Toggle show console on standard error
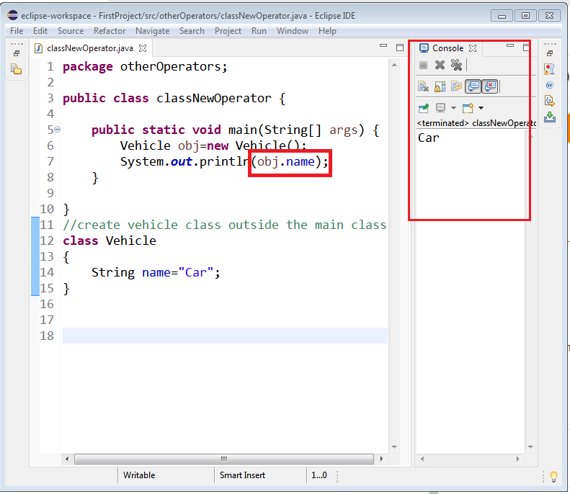This screenshot has width=570, height=494. (490, 86)
